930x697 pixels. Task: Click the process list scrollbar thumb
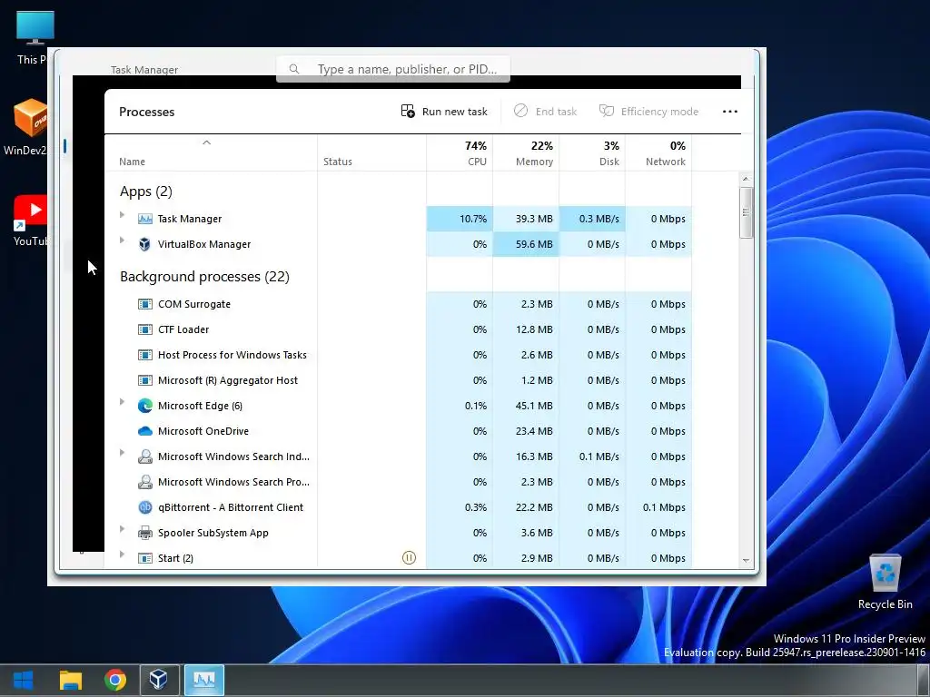pyautogui.click(x=747, y=212)
